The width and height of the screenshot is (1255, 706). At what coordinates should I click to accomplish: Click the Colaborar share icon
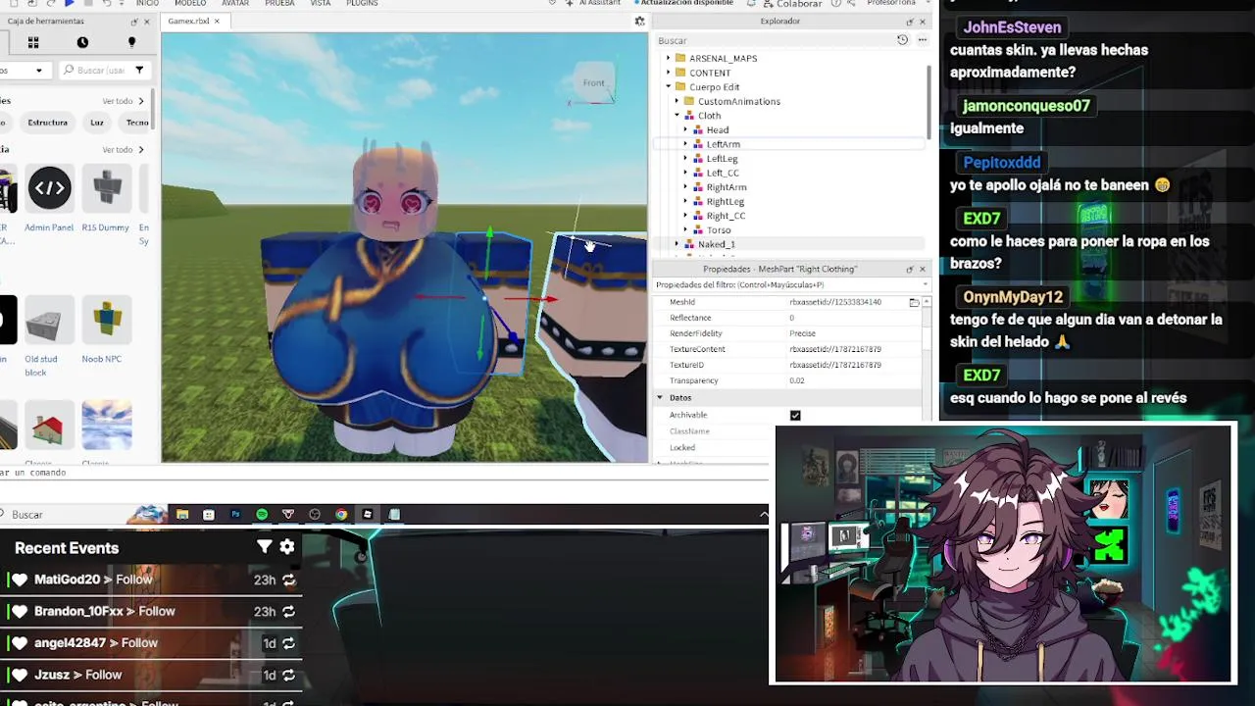tap(767, 3)
